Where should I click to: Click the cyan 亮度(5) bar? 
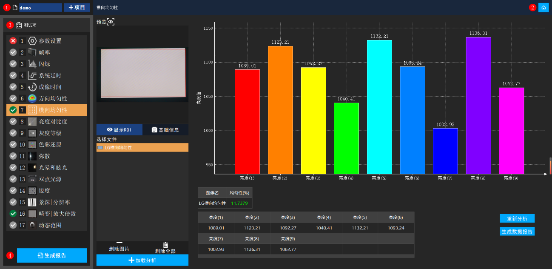[379, 106]
